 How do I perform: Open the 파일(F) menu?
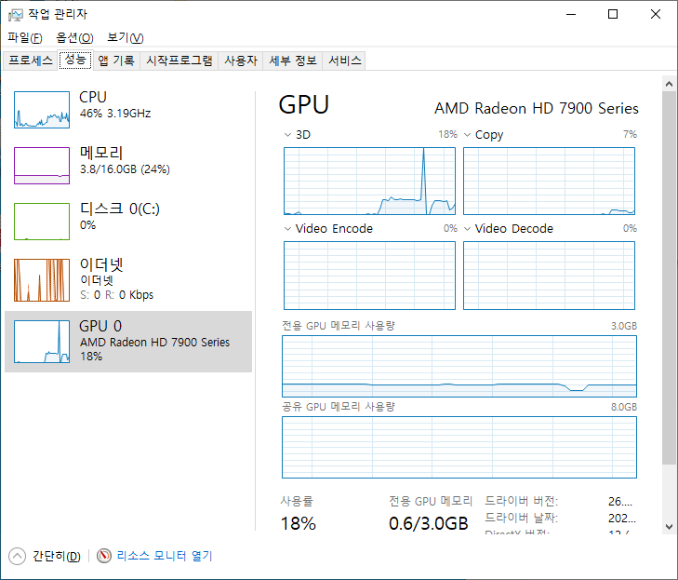[x=25, y=37]
